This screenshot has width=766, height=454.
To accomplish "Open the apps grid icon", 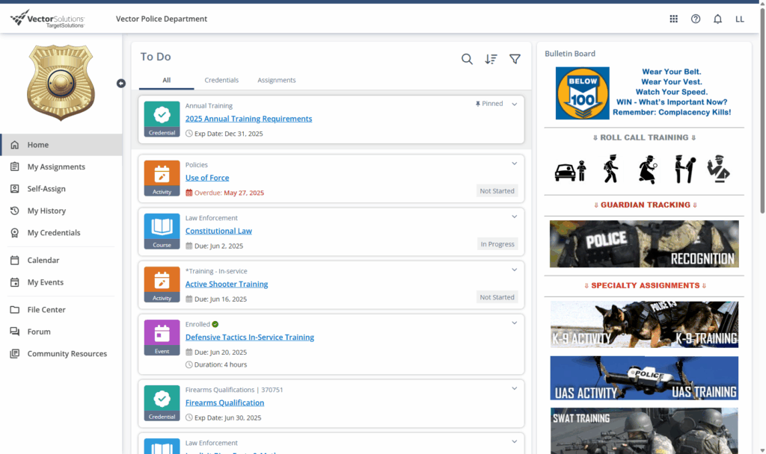I will pyautogui.click(x=673, y=19).
